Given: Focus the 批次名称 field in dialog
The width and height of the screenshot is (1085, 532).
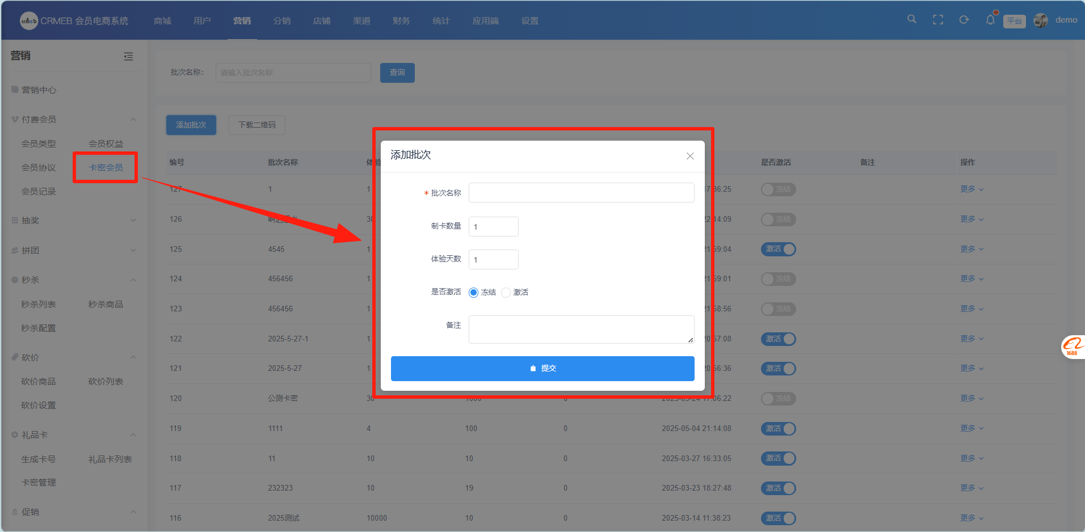Looking at the screenshot, I should point(582,192).
